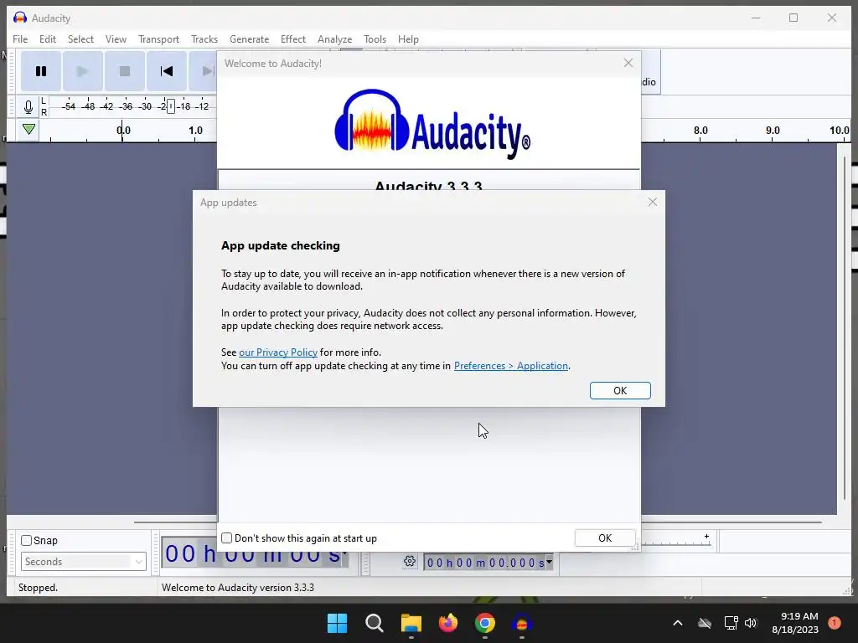The image size is (858, 643).
Task: Open the View menu
Action: 116,39
